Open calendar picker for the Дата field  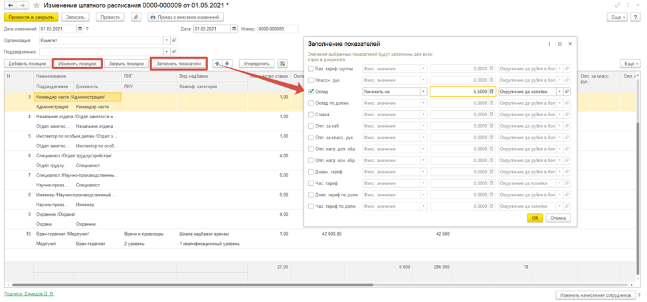pyautogui.click(x=234, y=29)
